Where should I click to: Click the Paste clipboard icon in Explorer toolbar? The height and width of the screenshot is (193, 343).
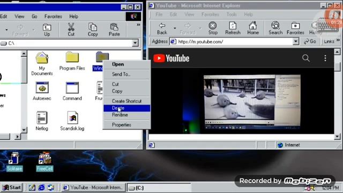(x=114, y=29)
